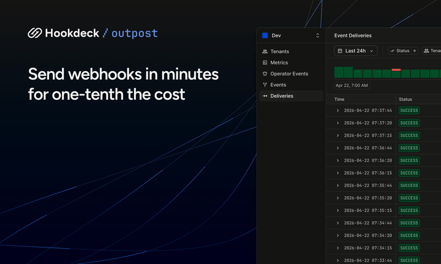
Task: Expand the 07:36:15 delivery row
Action: pos(337,173)
